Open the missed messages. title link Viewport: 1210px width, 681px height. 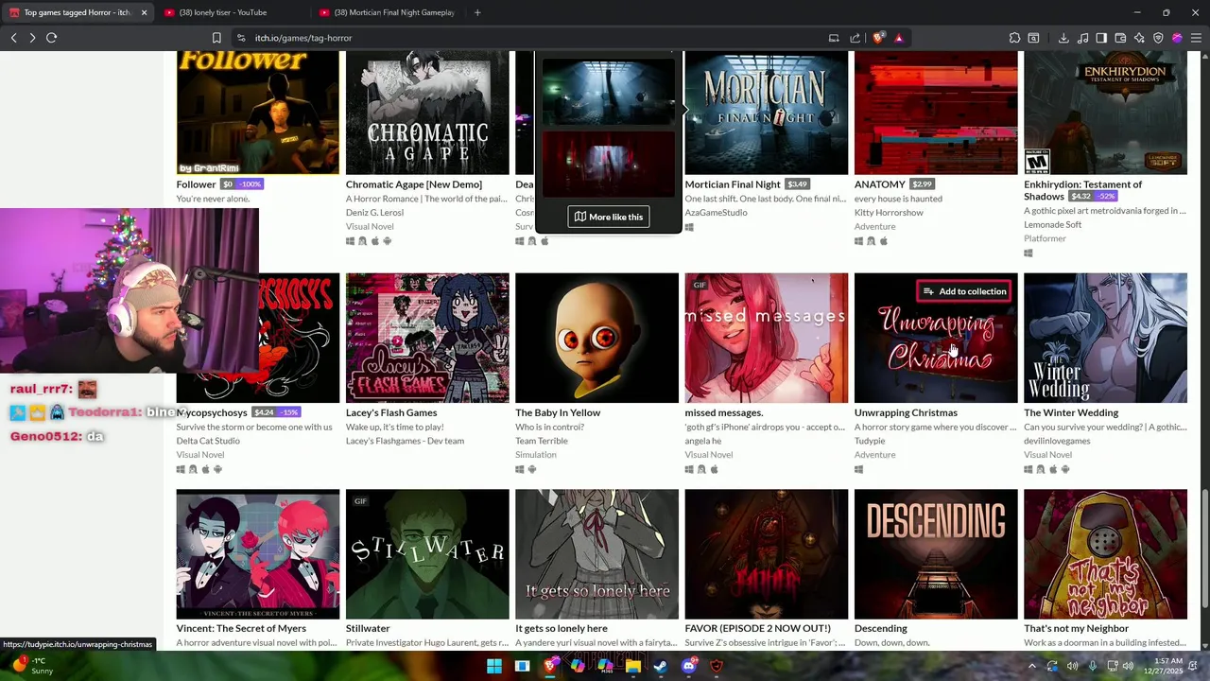723,412
